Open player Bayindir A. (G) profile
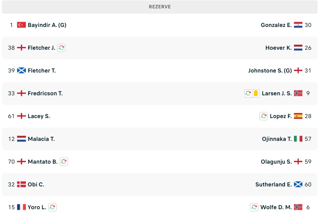321x224 pixels. click(47, 25)
